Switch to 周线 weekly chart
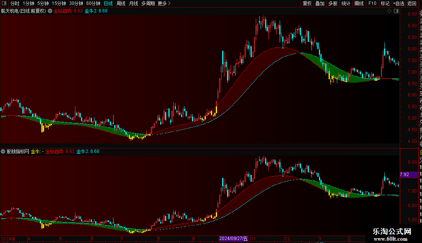 pos(121,3)
